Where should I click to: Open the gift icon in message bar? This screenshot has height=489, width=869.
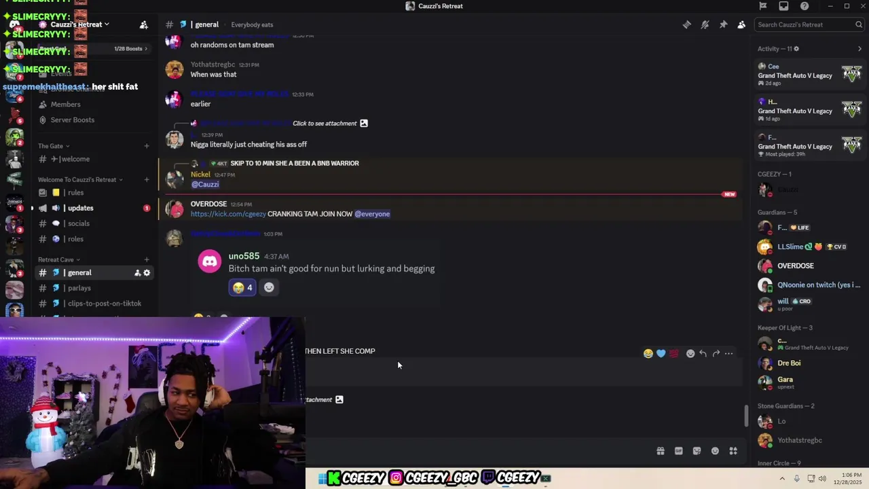pos(660,451)
